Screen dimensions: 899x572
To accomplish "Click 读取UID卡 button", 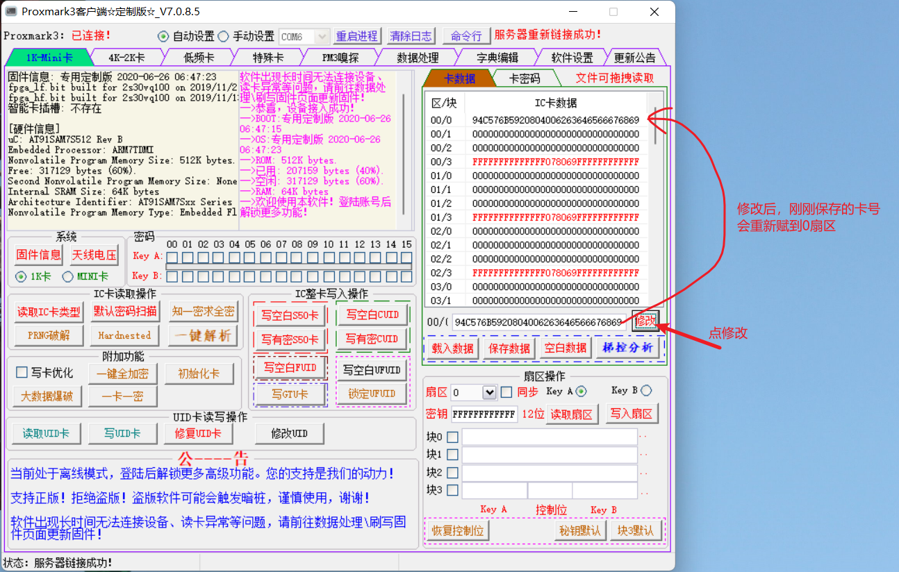I will pyautogui.click(x=46, y=433).
